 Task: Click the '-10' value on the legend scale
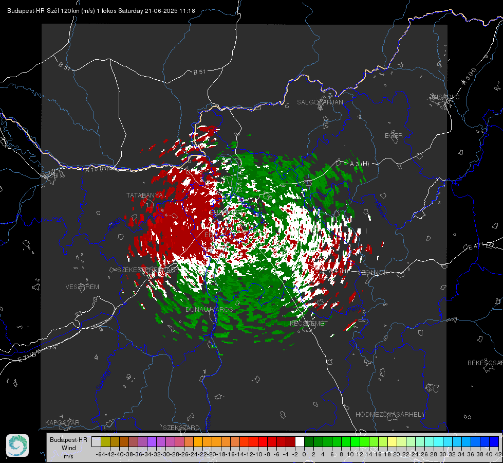coord(258,454)
